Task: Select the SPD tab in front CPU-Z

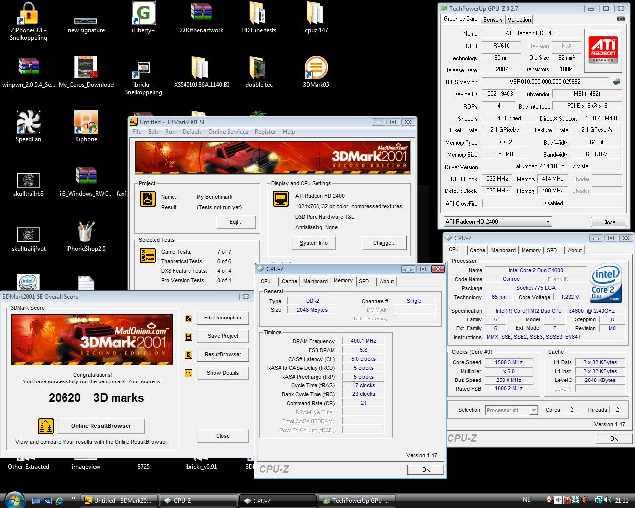Action: point(364,281)
